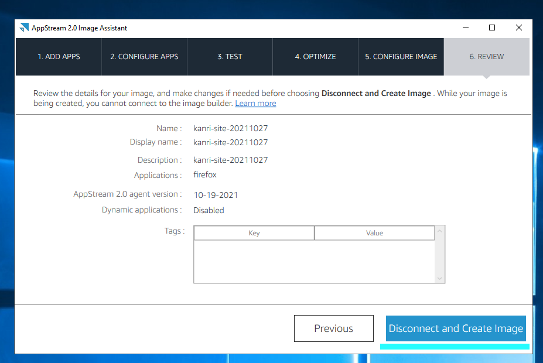This screenshot has height=363, width=543.
Task: Switch to the 2. CONFIGURE APPS tab
Action: (145, 57)
